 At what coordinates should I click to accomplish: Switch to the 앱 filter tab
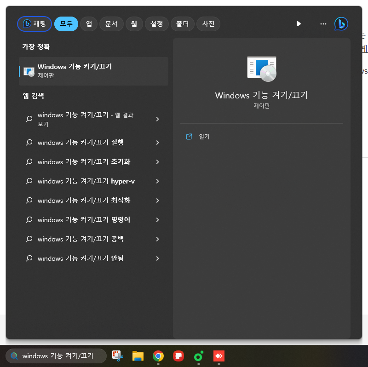[89, 24]
